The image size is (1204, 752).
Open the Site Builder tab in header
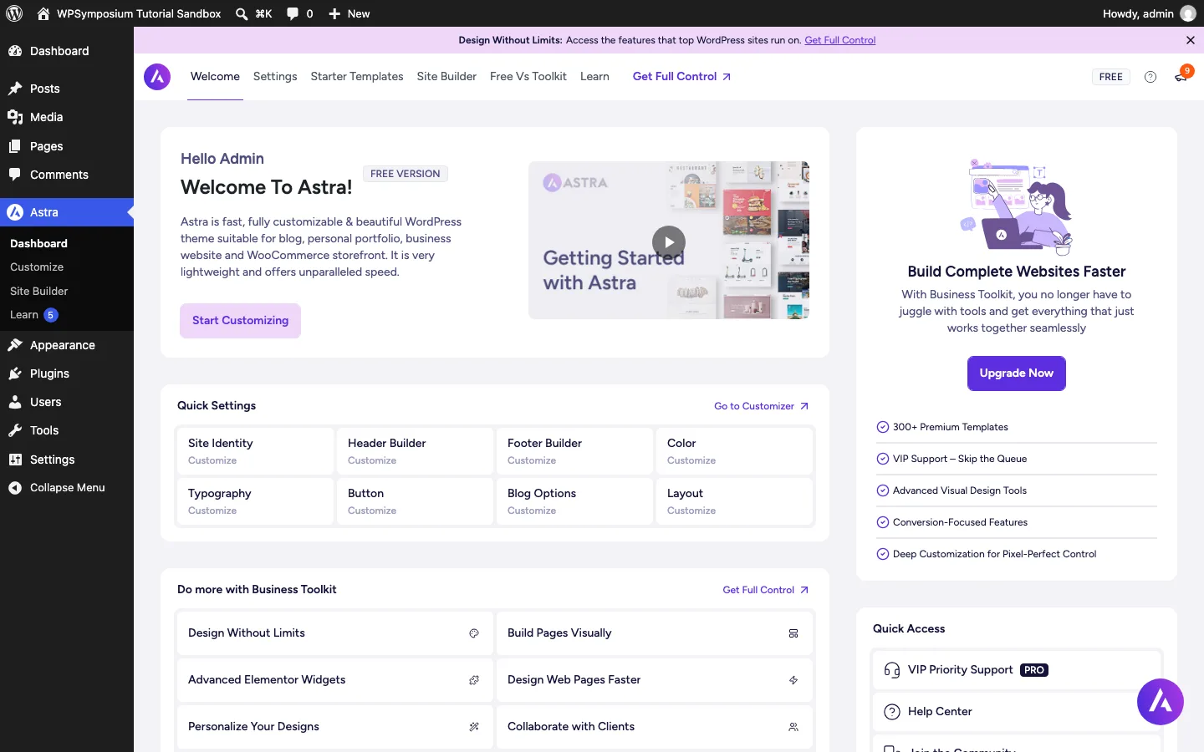pyautogui.click(x=446, y=77)
